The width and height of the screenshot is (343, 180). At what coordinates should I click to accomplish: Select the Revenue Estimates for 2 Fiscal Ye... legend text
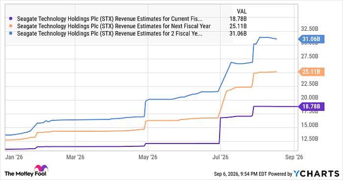[x=110, y=34]
